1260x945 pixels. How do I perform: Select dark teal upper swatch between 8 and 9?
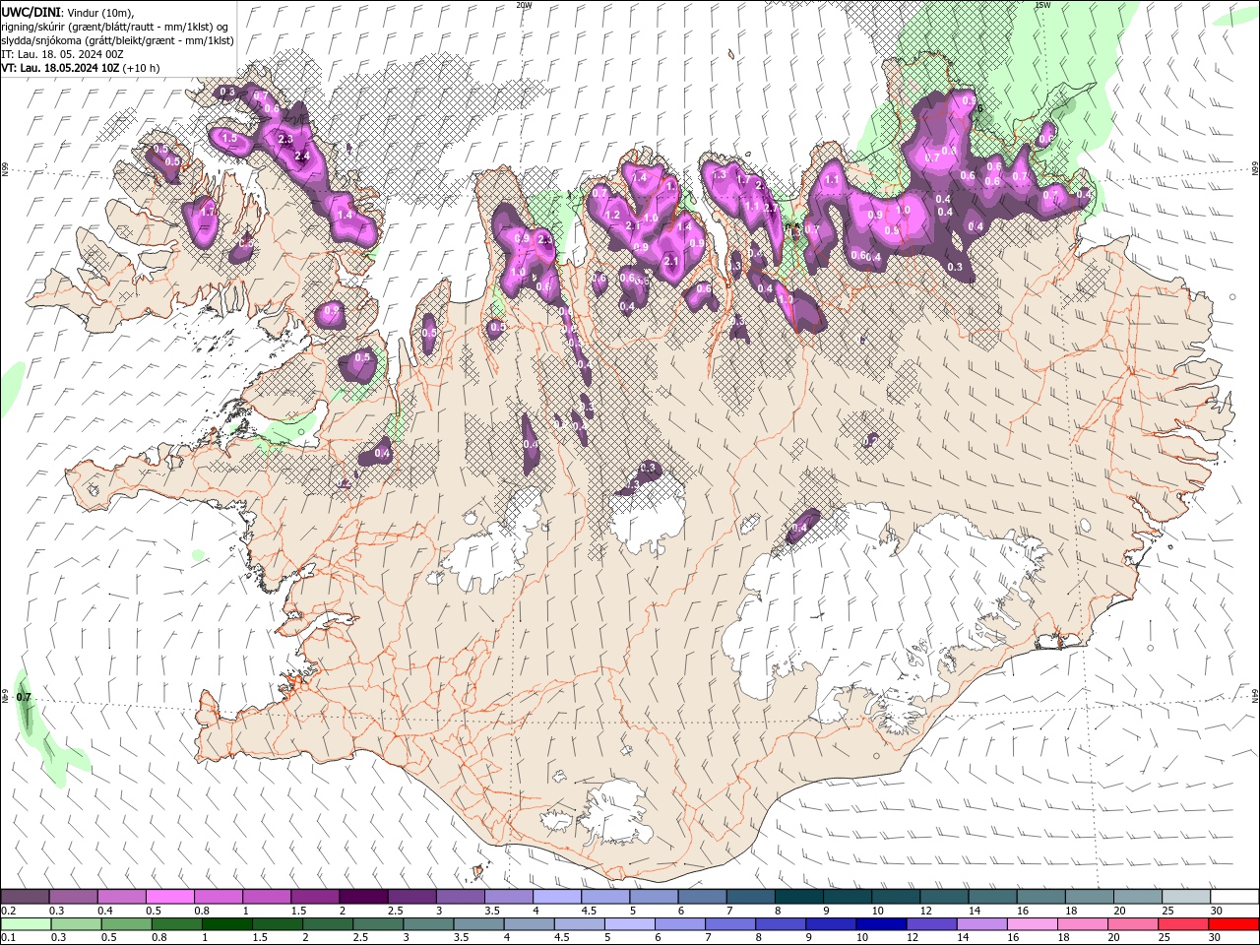click(798, 897)
